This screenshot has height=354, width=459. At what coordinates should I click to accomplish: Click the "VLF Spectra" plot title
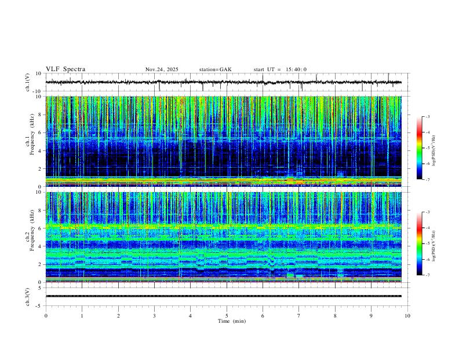65,69
